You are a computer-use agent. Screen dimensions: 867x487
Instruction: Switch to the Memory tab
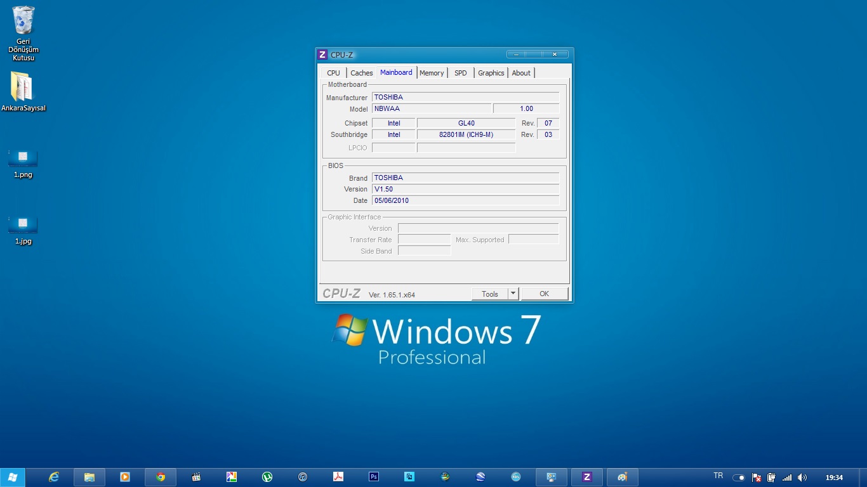[432, 73]
